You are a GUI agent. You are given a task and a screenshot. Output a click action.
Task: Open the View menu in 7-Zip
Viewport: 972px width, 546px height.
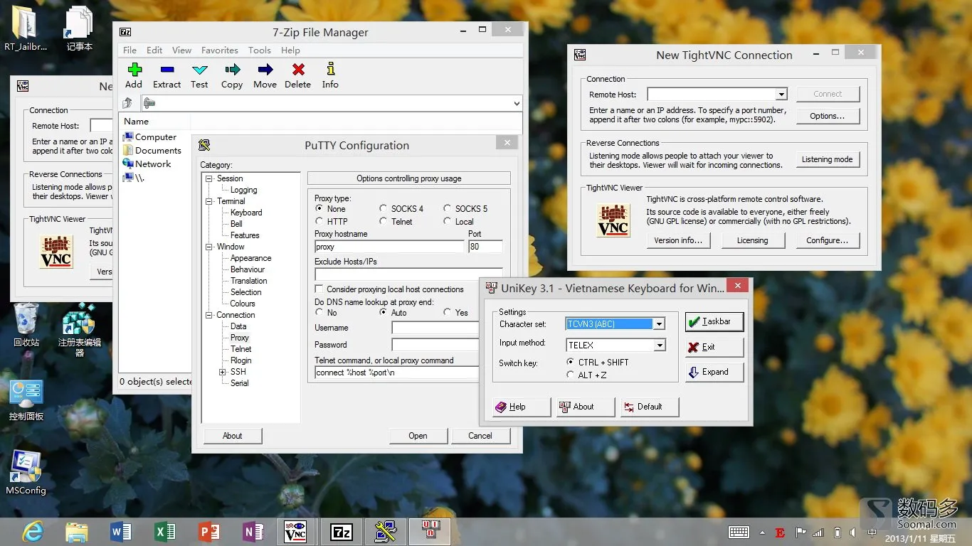click(181, 50)
